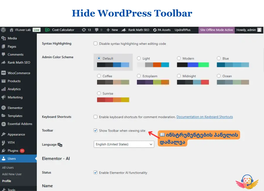The height and width of the screenshot is (191, 264).
Task: Click the Add New User link
Action: pyautogui.click(x=12, y=174)
